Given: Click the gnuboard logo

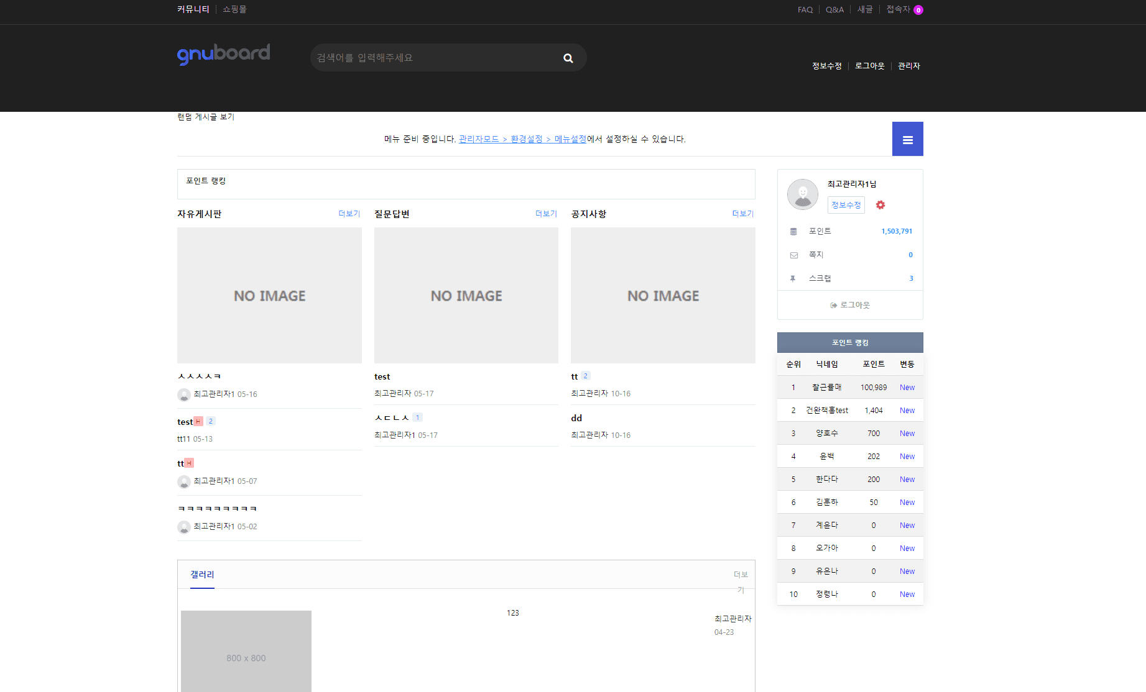Looking at the screenshot, I should coord(223,54).
